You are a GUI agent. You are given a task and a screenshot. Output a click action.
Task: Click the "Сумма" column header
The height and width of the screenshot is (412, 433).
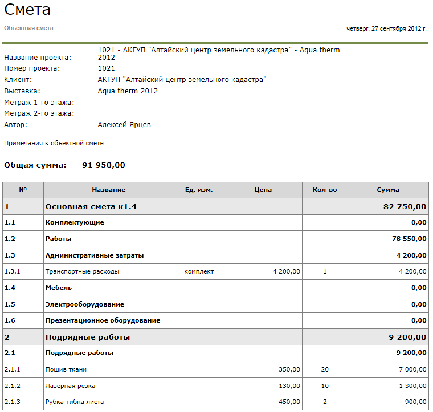coord(387,190)
